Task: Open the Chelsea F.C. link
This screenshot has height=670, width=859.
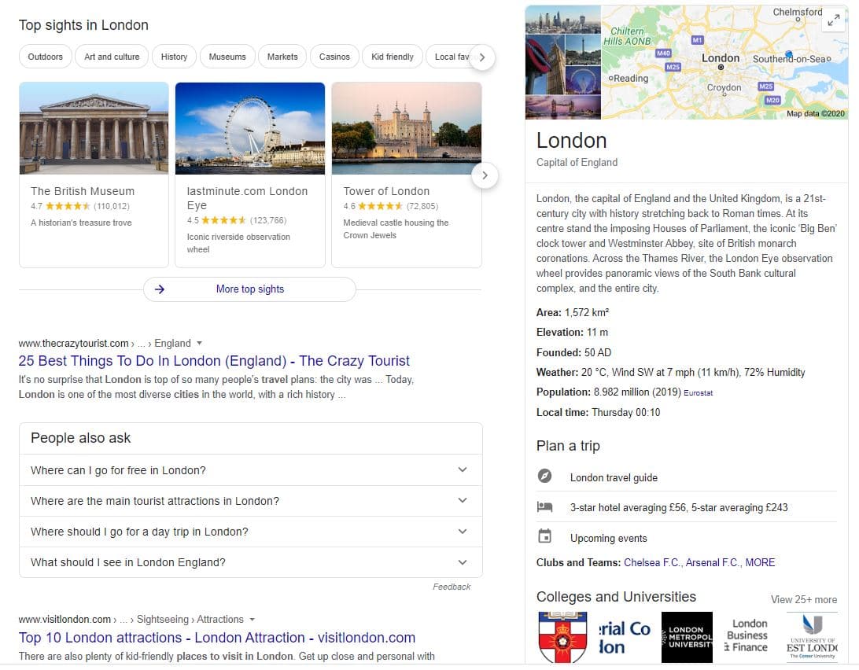Action: pyautogui.click(x=652, y=562)
